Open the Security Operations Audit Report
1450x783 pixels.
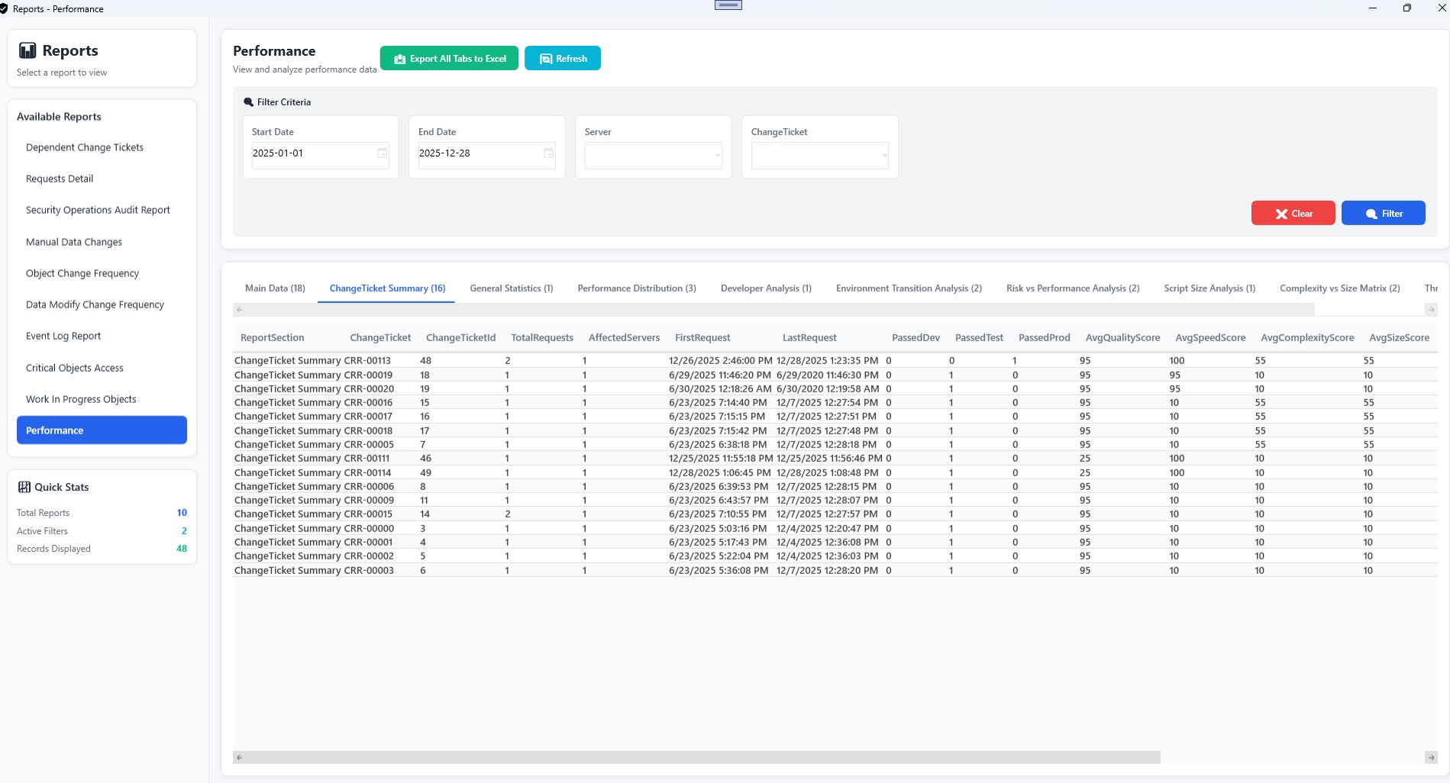click(x=98, y=211)
